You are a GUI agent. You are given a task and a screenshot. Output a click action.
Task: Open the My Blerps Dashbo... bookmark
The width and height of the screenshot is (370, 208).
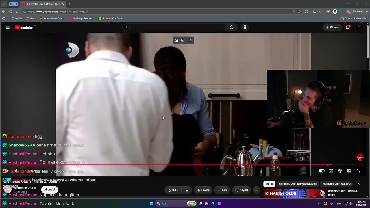tap(82, 18)
